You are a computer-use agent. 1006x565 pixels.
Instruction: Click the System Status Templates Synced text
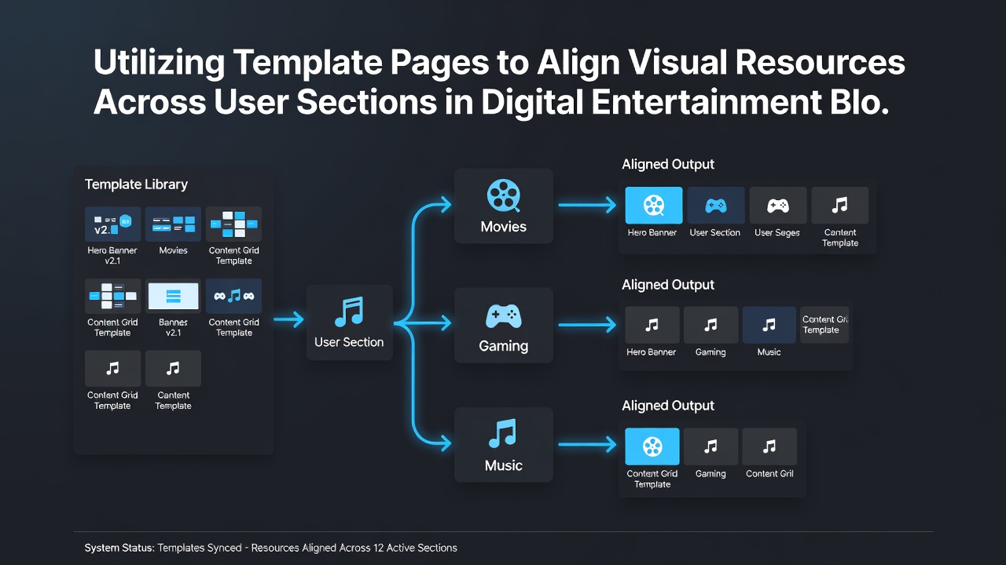pyautogui.click(x=270, y=548)
